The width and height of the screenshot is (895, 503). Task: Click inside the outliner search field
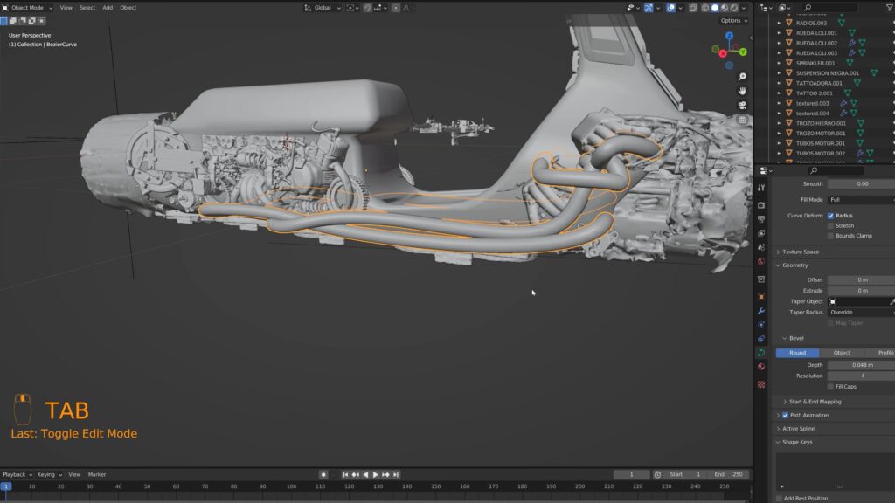tap(830, 7)
